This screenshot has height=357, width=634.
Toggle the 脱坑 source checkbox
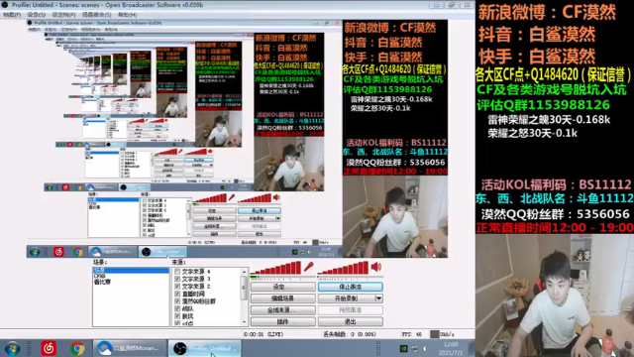point(177,316)
